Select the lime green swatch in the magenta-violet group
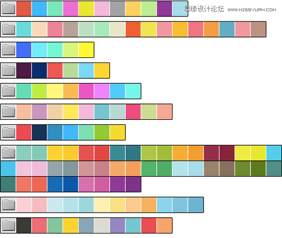Viewport: 282px width, 238px height. (x=39, y=91)
